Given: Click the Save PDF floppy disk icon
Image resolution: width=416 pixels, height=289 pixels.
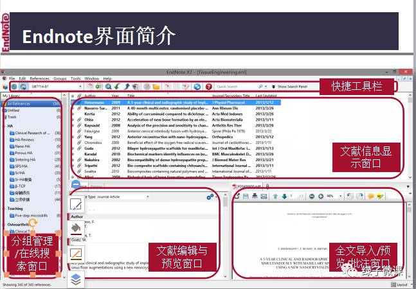Looking at the screenshot, I should click(246, 197).
